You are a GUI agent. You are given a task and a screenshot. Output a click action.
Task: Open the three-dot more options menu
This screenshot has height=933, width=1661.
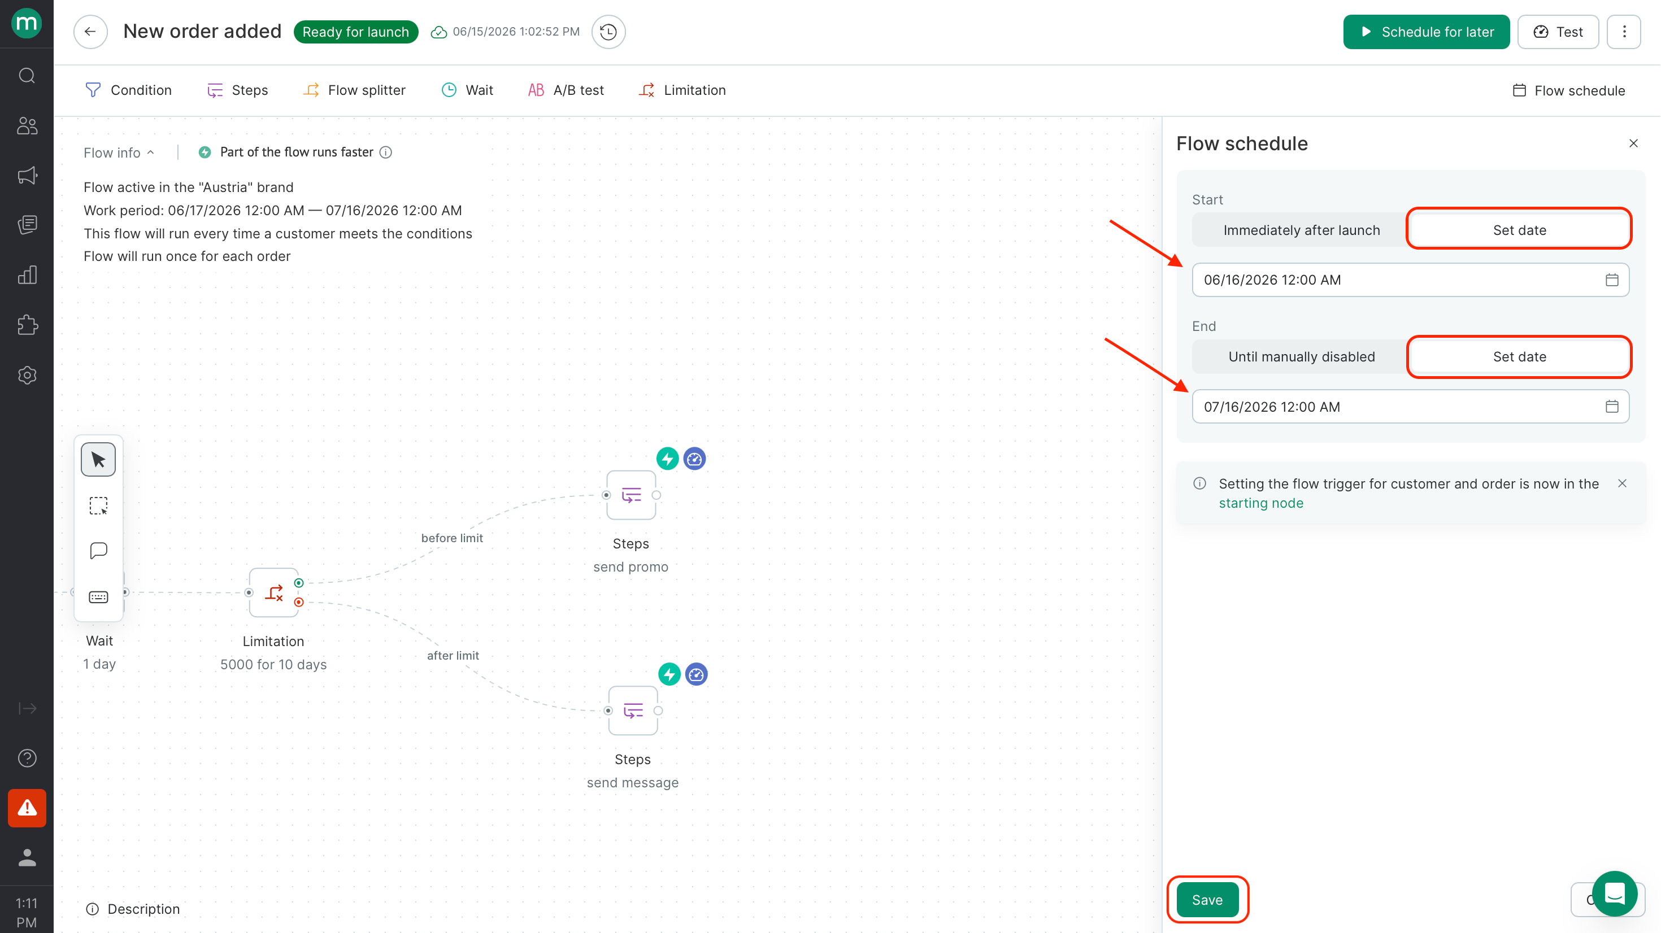(1624, 32)
